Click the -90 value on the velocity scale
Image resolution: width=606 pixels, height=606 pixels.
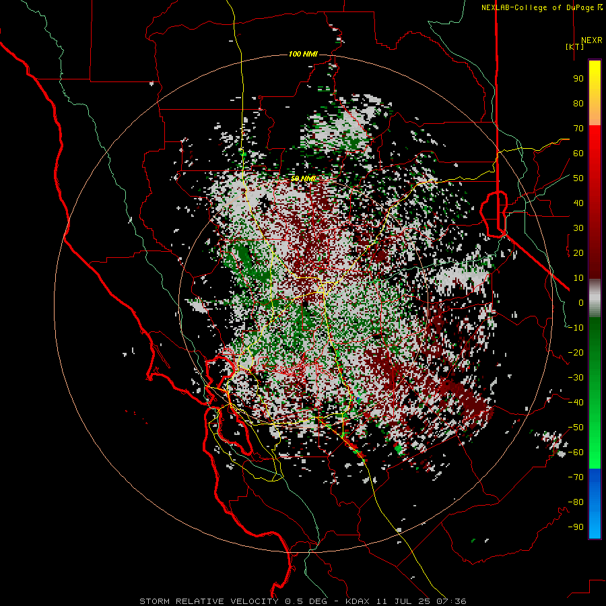point(576,527)
